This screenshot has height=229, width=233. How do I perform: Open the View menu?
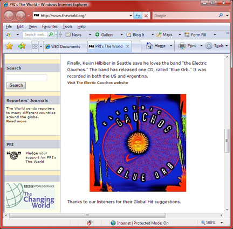[32, 26]
